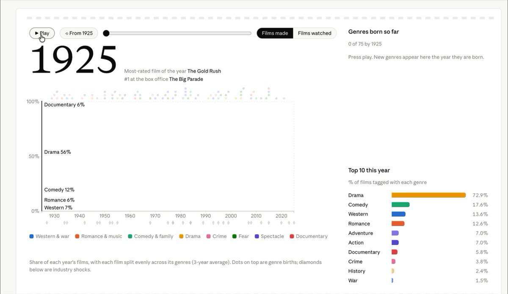Image resolution: width=508 pixels, height=294 pixels.
Task: Click the Drama 56% chart label
Action: pyautogui.click(x=58, y=152)
